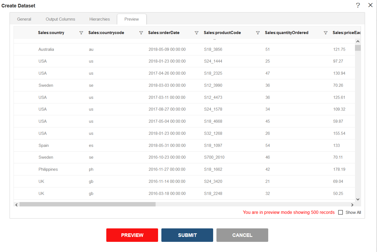Click the SUBMIT button

point(187,235)
